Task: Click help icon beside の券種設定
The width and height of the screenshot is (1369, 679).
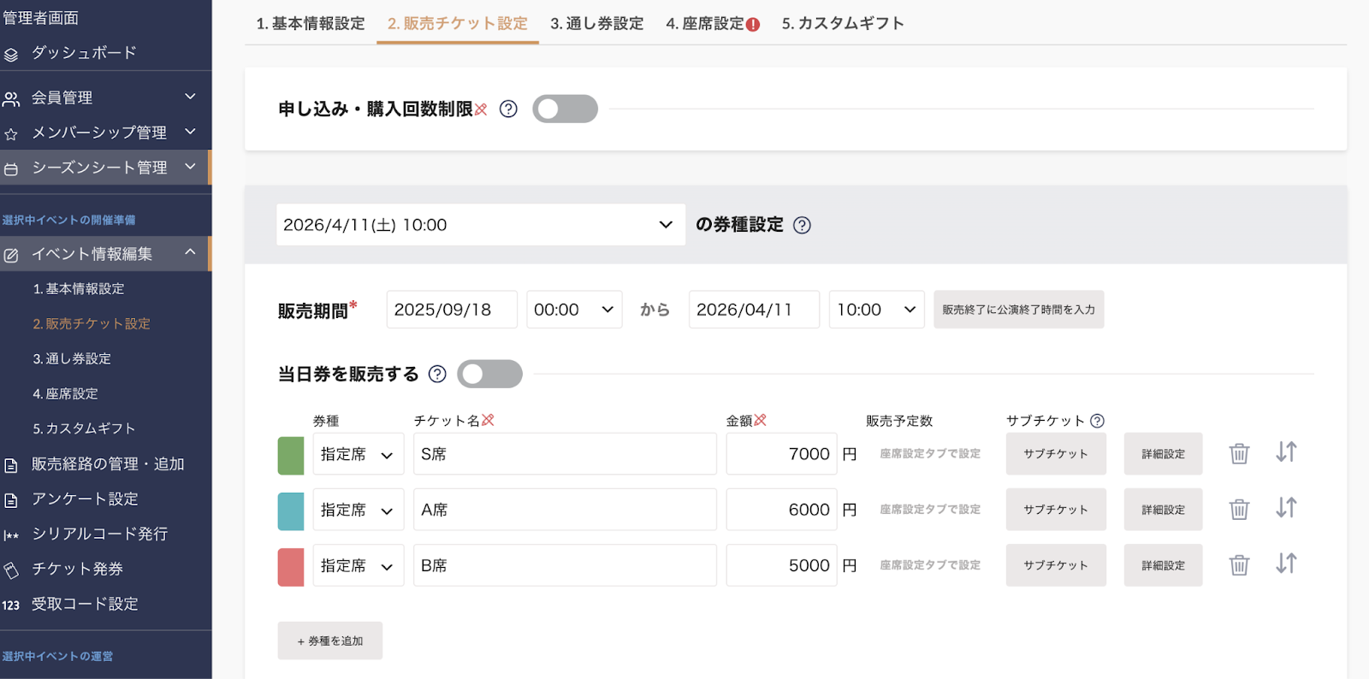Action: click(x=802, y=226)
